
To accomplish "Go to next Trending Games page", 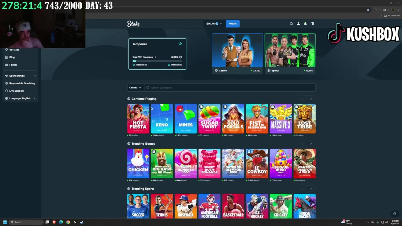I will click(311, 144).
